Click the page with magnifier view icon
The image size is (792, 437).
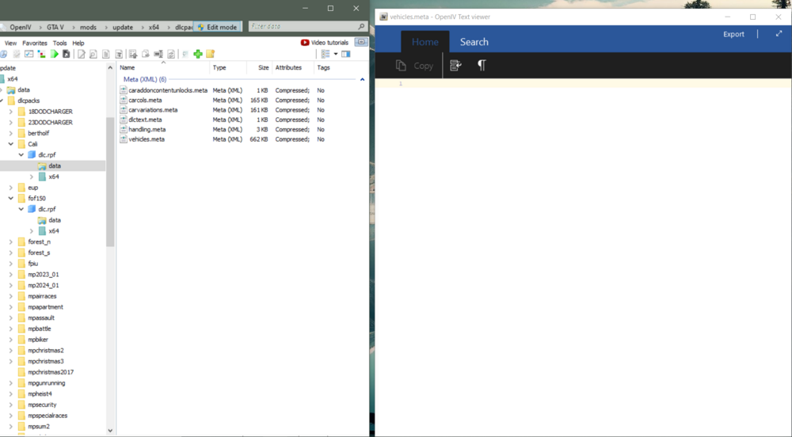[93, 54]
